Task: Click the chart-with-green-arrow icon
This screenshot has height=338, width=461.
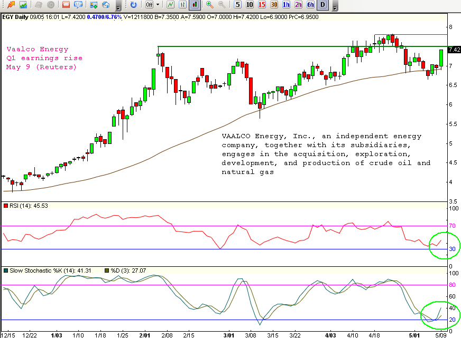Action: pyautogui.click(x=22, y=5)
